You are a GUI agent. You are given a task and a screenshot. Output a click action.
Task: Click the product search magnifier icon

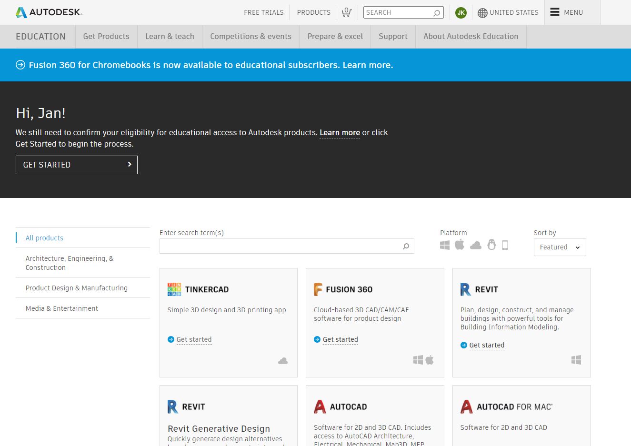tap(406, 246)
